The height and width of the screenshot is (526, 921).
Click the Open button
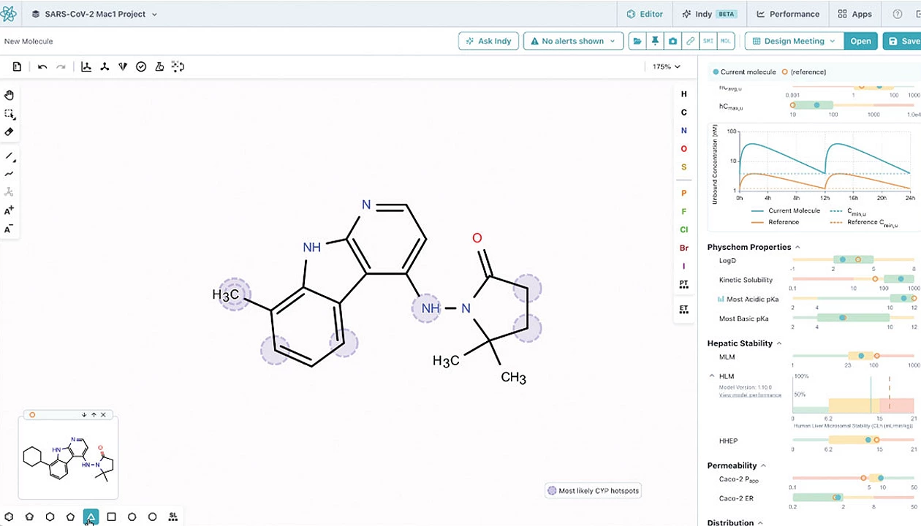tap(860, 41)
